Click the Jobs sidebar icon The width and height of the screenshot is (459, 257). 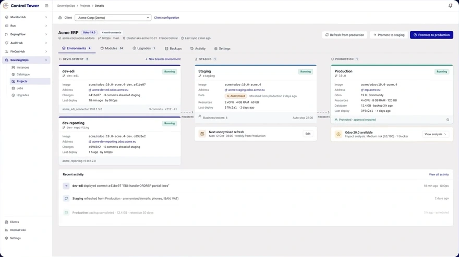tap(13, 88)
